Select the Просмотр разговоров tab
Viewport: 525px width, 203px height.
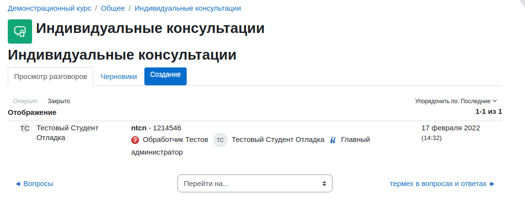coord(51,77)
